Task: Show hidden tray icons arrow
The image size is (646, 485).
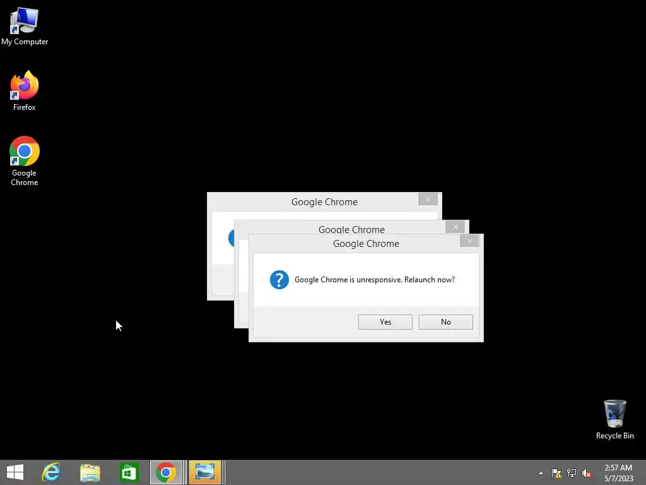Action: tap(541, 473)
